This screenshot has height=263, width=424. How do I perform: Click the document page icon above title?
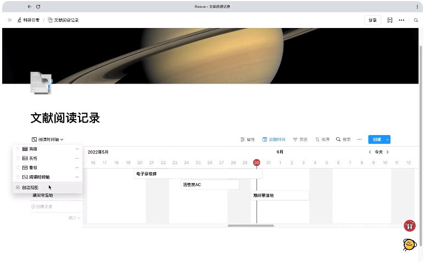tap(41, 83)
